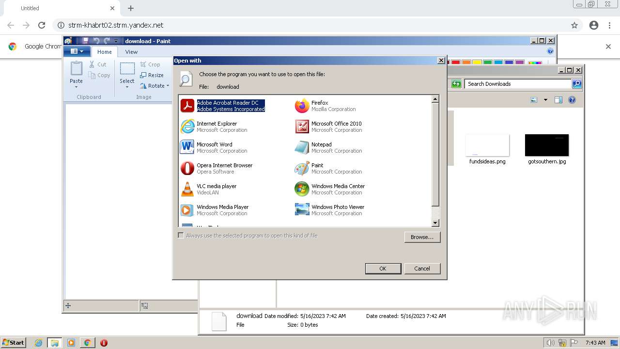The image size is (620, 349).
Task: Select the Windows Media Center icon
Action: click(302, 189)
